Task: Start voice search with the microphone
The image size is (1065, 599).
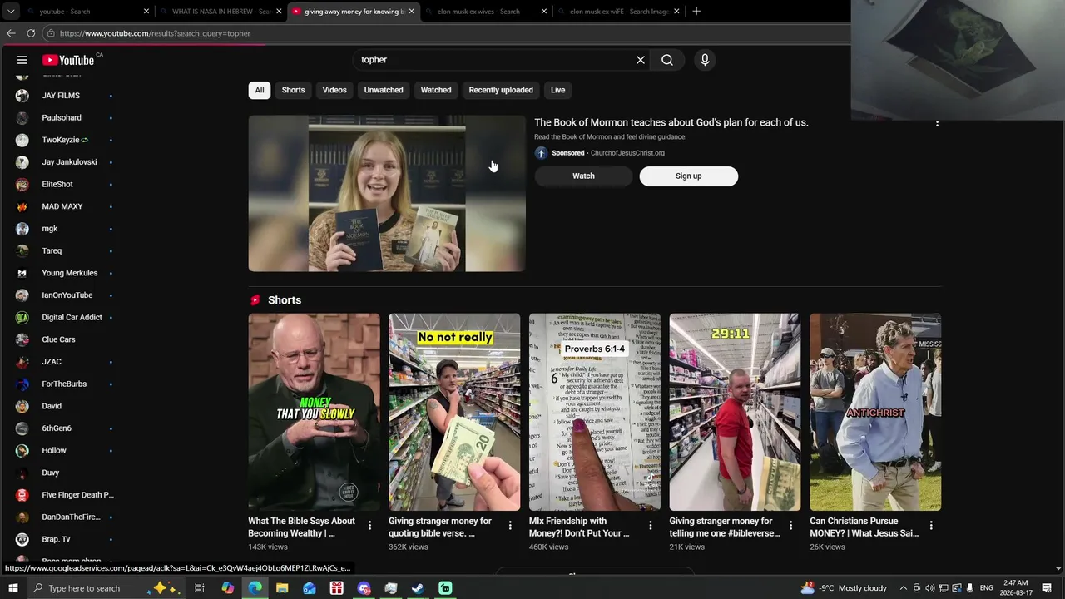Action: [x=705, y=60]
